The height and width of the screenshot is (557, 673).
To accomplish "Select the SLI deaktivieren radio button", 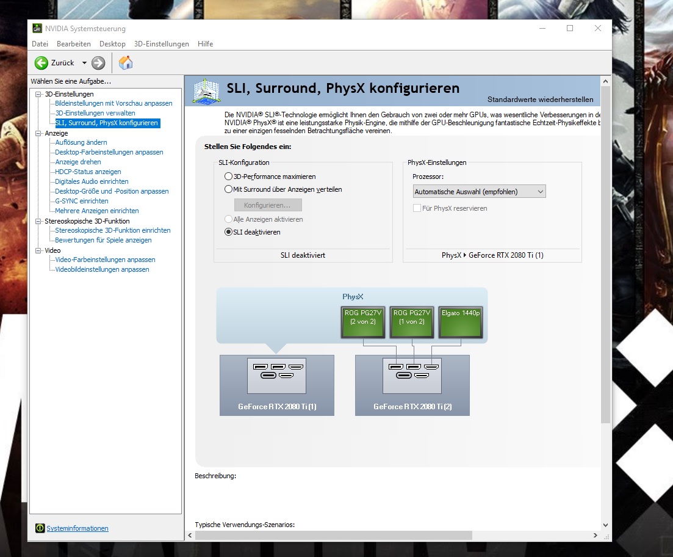I will 228,232.
